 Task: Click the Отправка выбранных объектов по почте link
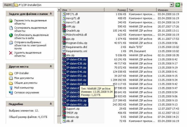pos(30,45)
